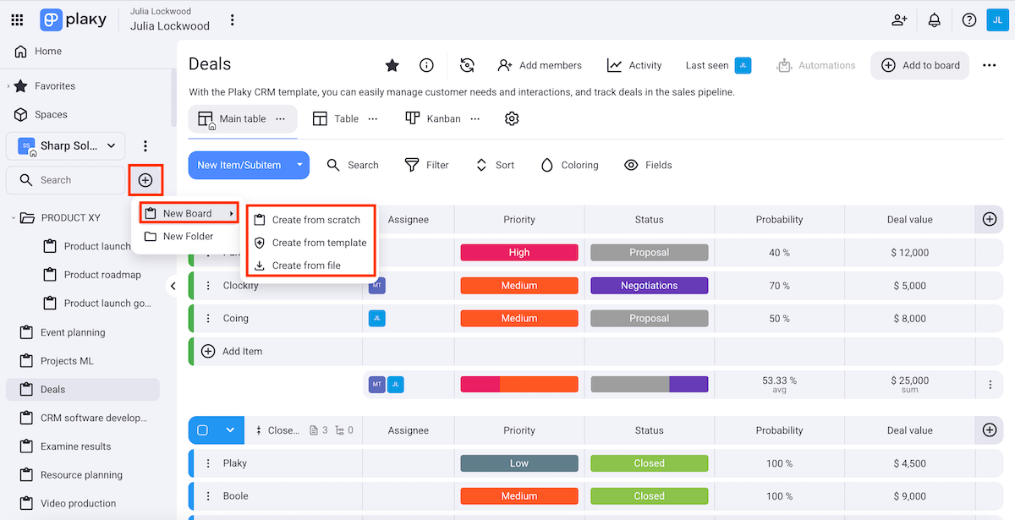Click the Help question mark icon
Screen dimensions: 1015x520
pos(968,19)
